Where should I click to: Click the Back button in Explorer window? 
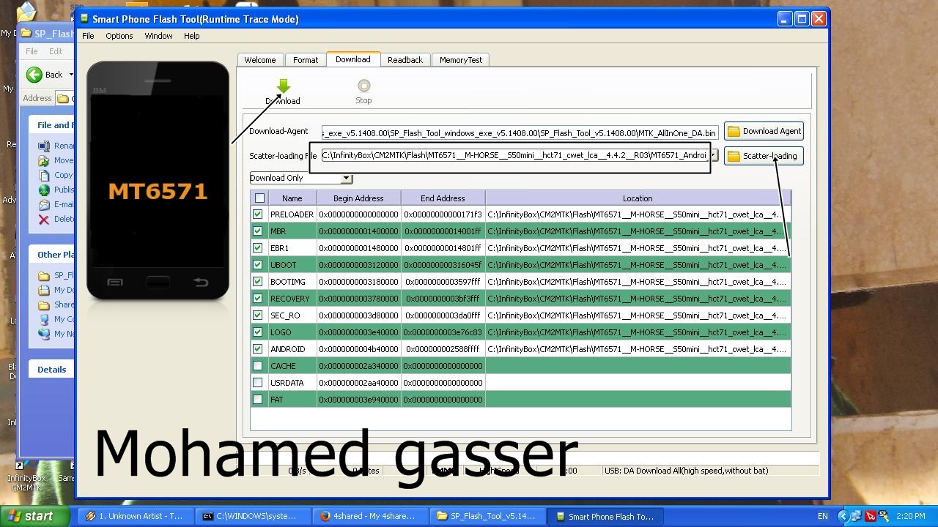[x=45, y=75]
